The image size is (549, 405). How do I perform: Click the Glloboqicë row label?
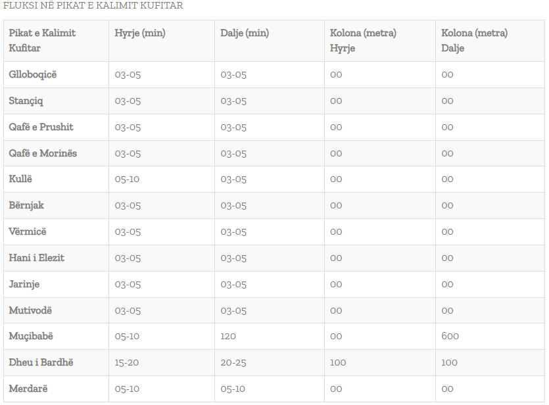[x=33, y=75]
